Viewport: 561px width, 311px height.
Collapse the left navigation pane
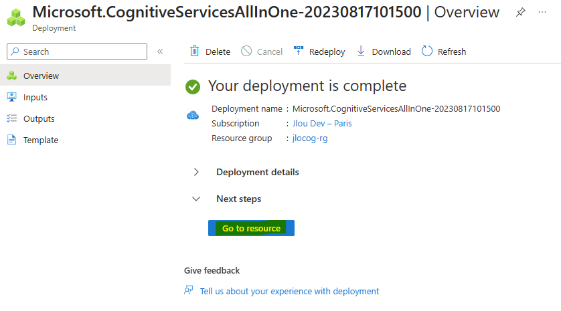click(x=160, y=51)
